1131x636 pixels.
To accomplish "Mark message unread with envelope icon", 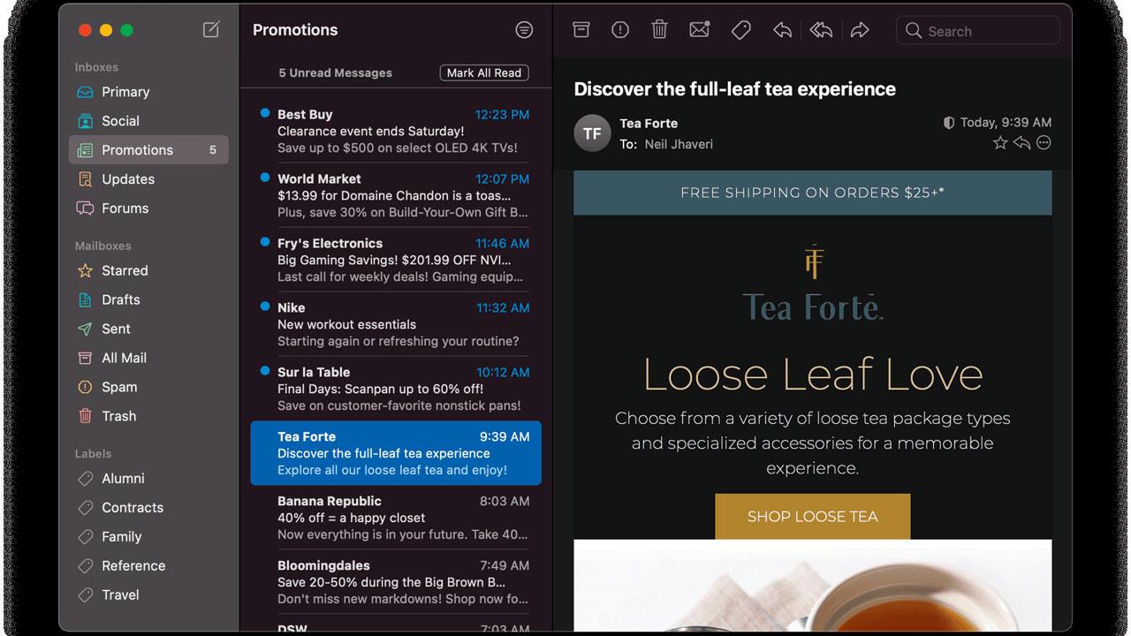I will coord(700,30).
